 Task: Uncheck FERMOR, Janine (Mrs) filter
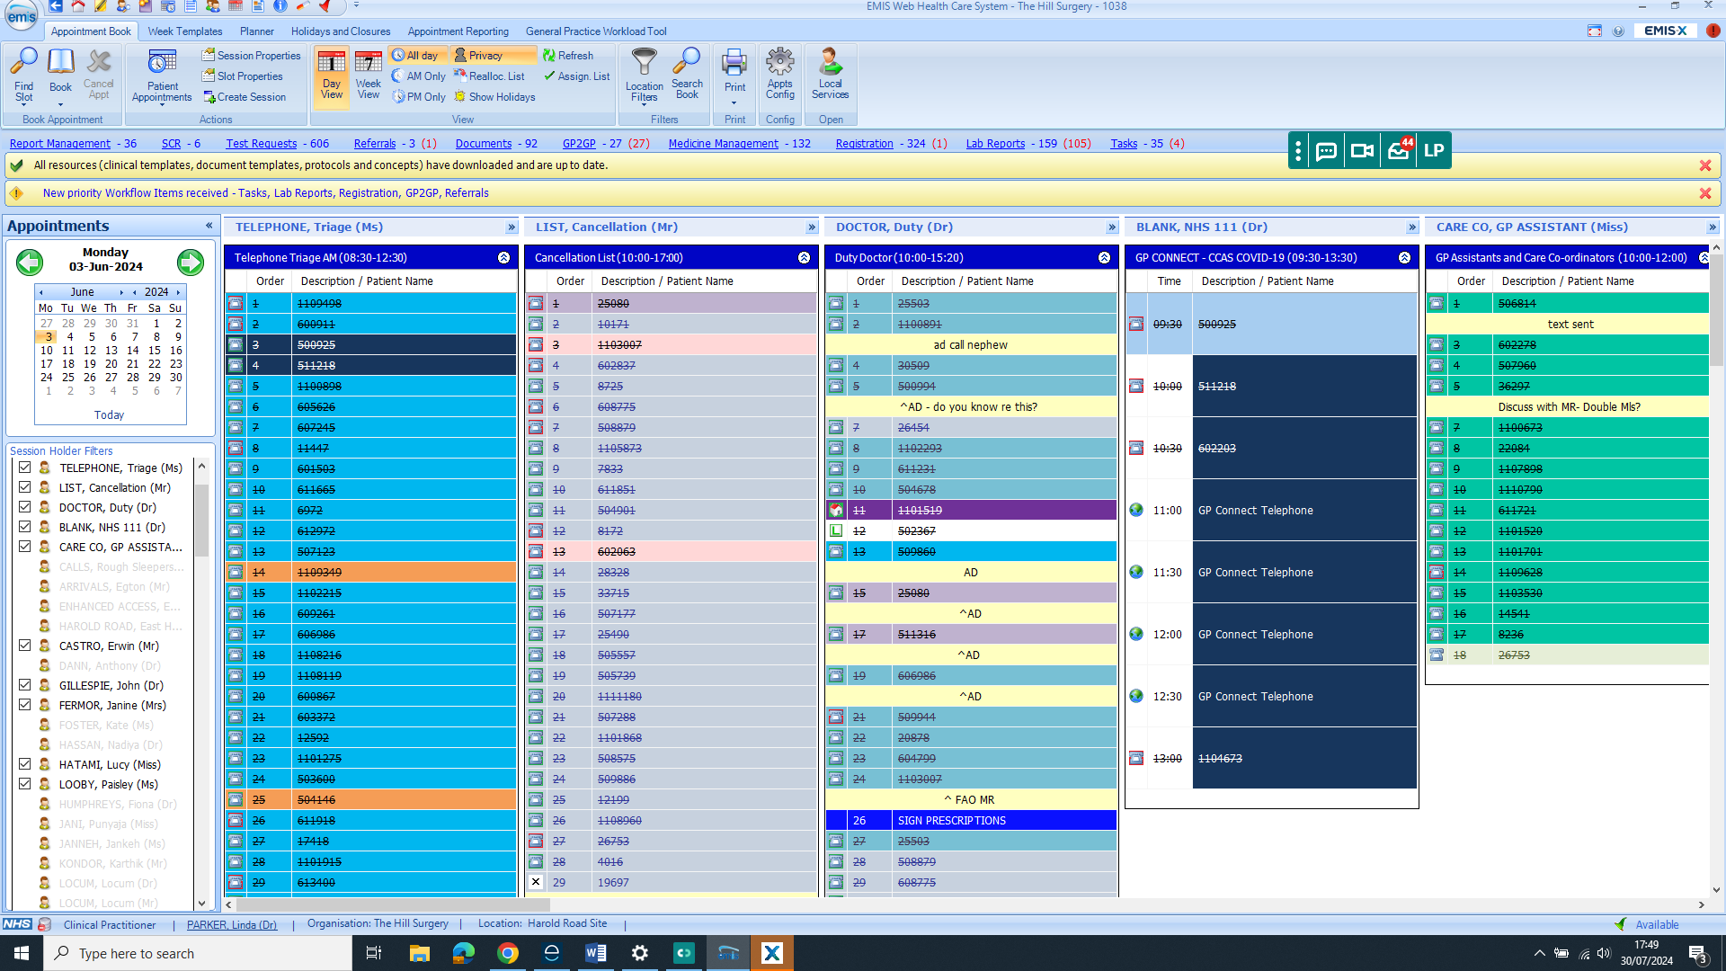click(x=25, y=705)
